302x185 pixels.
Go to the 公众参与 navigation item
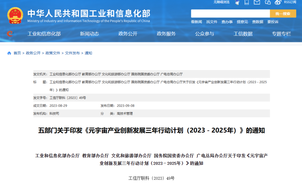click(x=204, y=34)
